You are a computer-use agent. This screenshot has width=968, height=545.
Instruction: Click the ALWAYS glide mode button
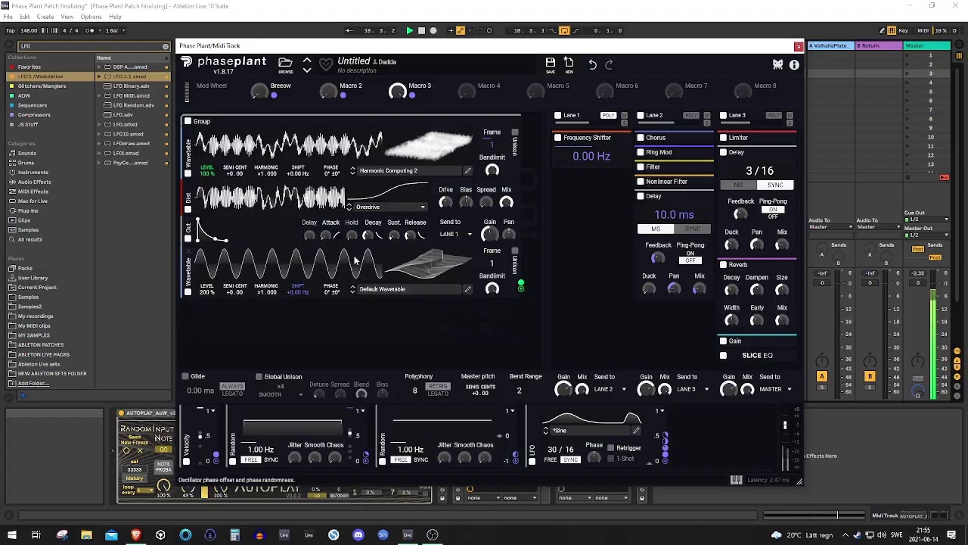[232, 386]
